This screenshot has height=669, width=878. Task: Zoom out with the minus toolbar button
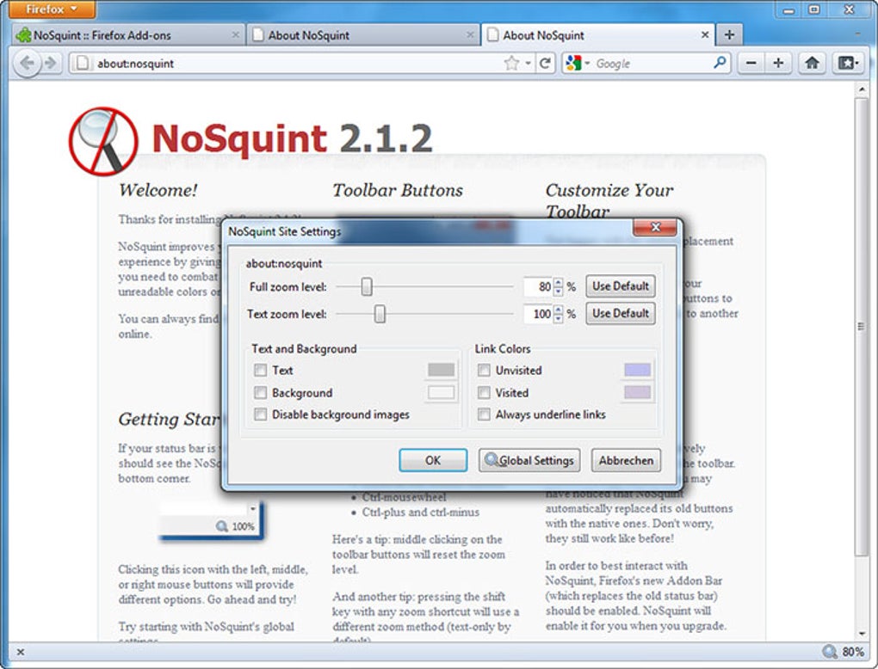(751, 64)
